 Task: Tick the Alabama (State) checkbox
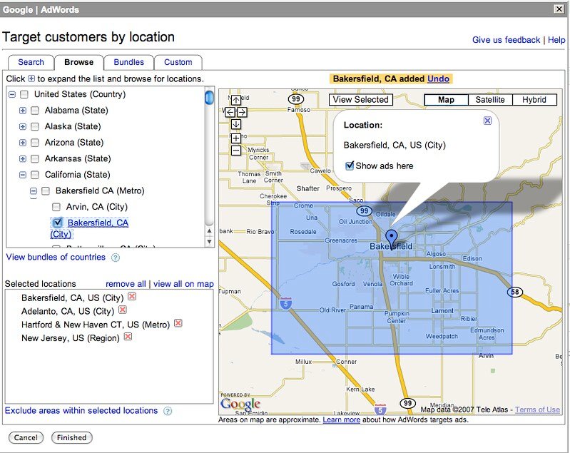pyautogui.click(x=34, y=111)
